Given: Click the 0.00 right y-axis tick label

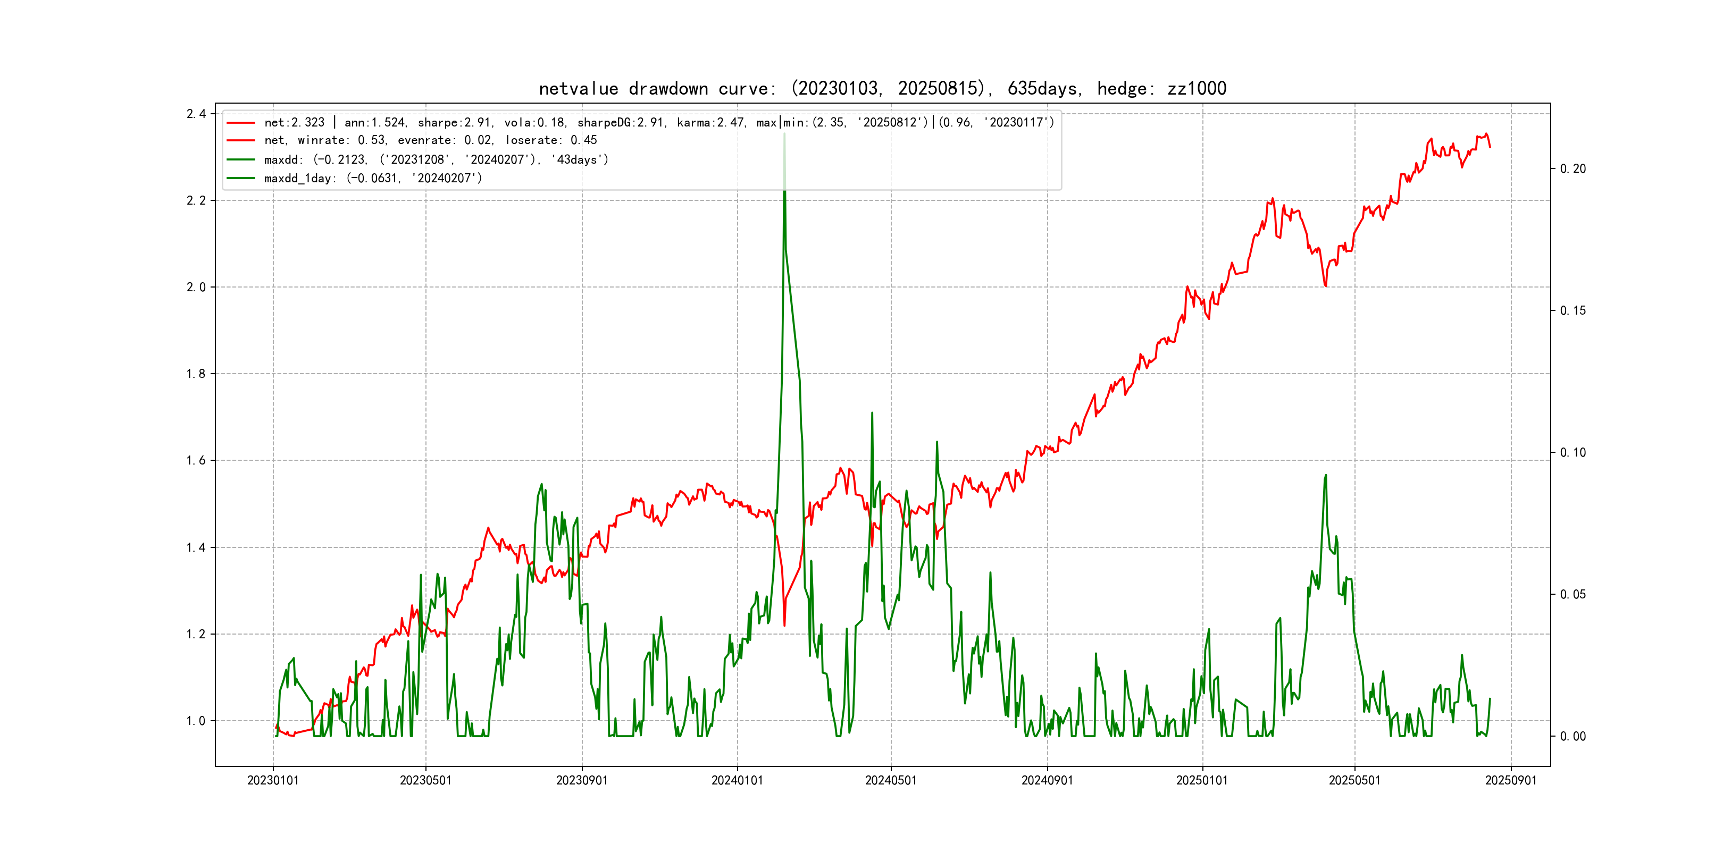Looking at the screenshot, I should point(1573,736).
